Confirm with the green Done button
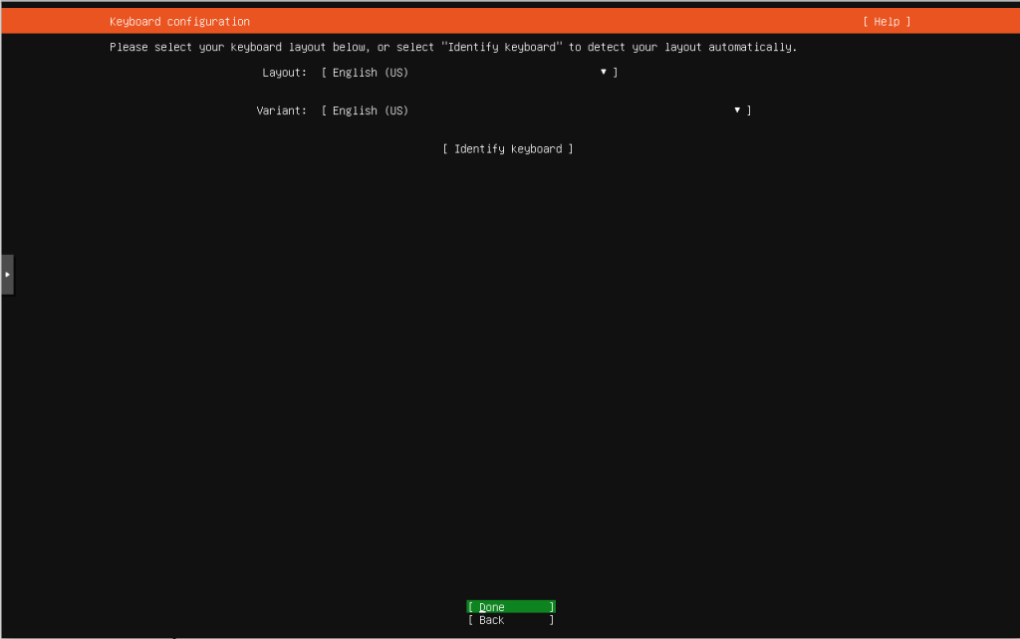The width and height of the screenshot is (1020, 639). (510, 607)
